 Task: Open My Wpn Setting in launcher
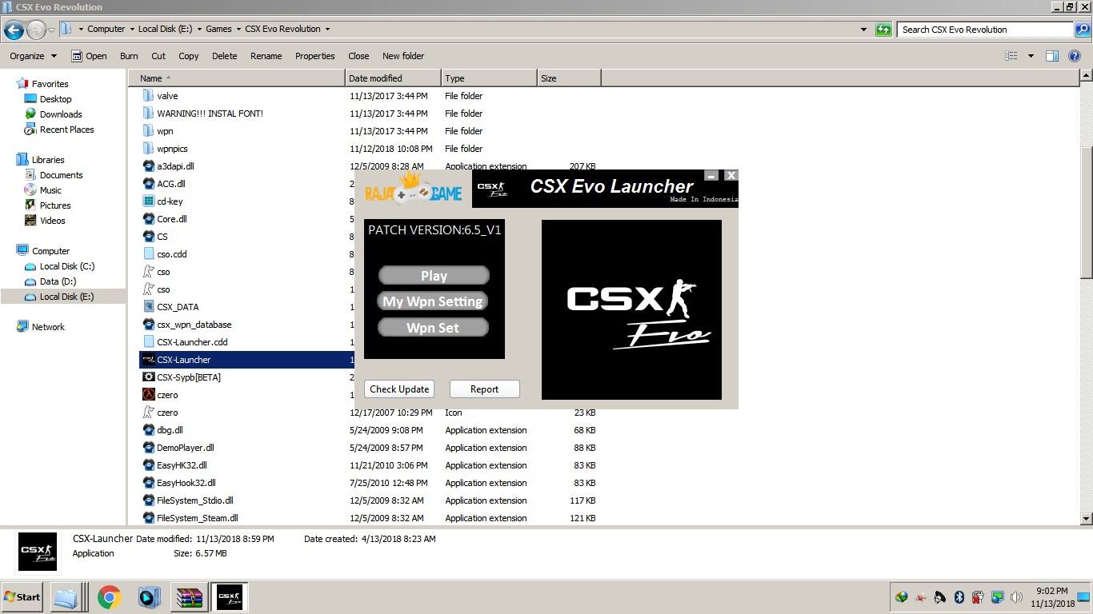(433, 301)
